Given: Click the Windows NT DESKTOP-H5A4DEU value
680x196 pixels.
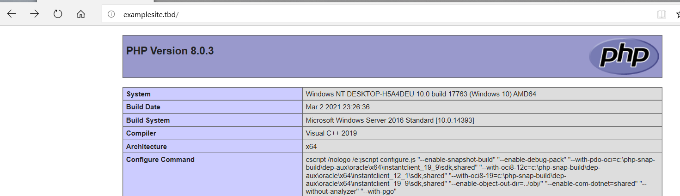Looking at the screenshot, I should click(x=421, y=94).
